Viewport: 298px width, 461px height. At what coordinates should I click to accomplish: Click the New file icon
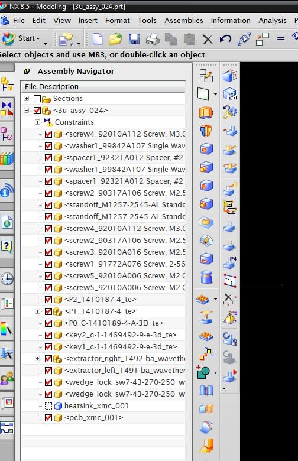[x=97, y=39]
